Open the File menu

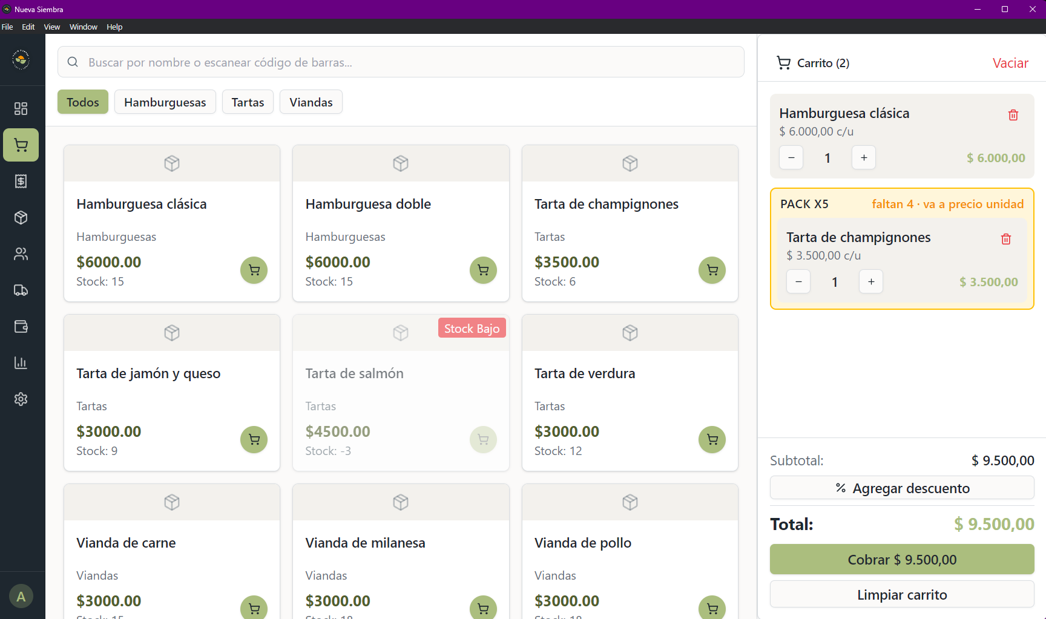[7, 27]
